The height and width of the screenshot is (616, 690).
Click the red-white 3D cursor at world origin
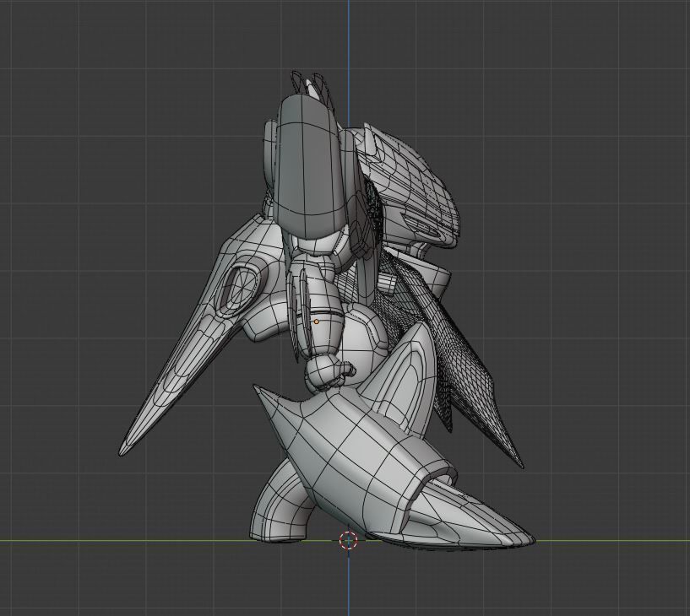348,540
